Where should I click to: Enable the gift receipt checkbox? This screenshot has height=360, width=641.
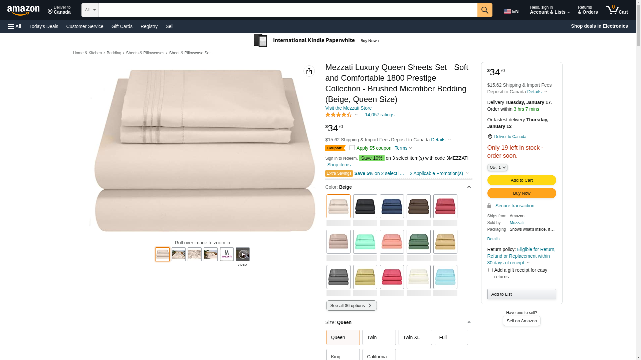490,270
